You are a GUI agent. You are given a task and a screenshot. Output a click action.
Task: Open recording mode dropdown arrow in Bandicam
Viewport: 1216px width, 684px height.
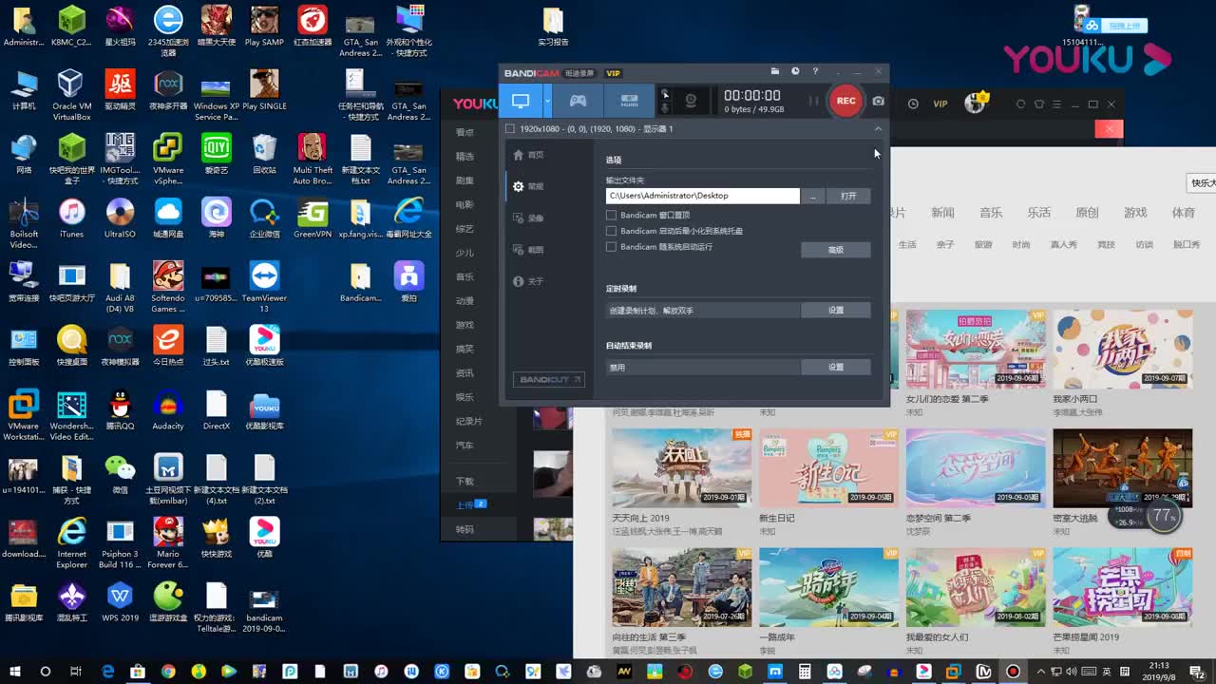tap(547, 101)
